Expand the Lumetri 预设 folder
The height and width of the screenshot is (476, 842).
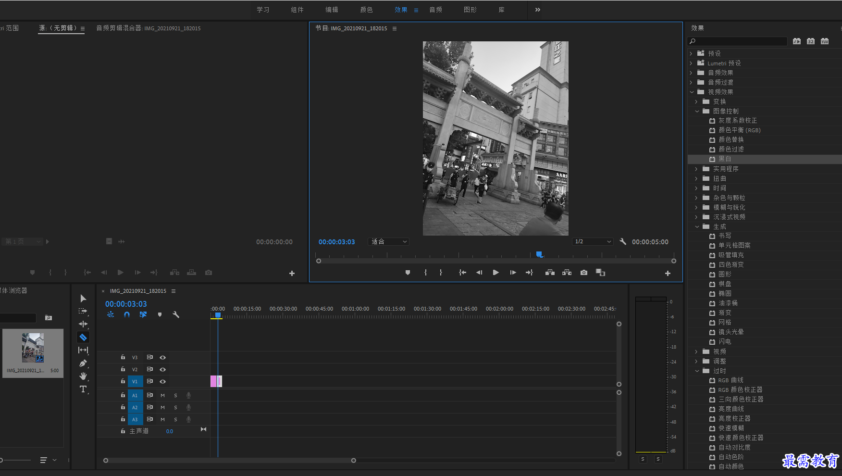click(x=691, y=63)
